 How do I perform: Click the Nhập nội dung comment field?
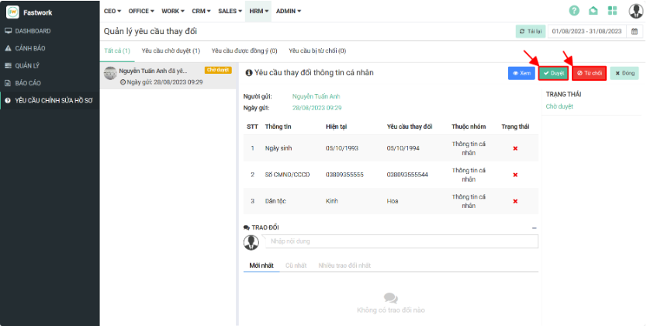click(400, 241)
